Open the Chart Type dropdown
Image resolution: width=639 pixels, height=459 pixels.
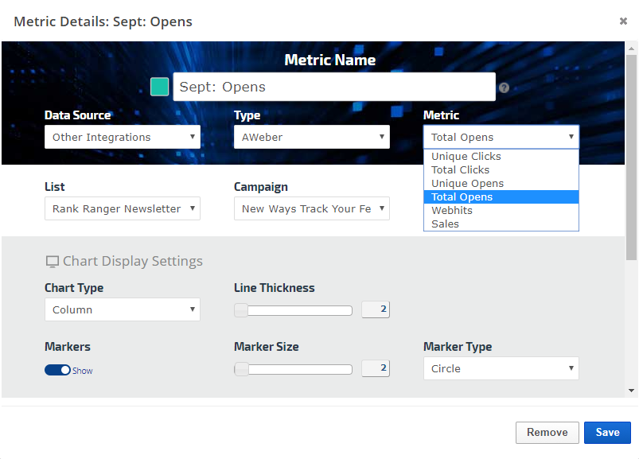point(123,309)
